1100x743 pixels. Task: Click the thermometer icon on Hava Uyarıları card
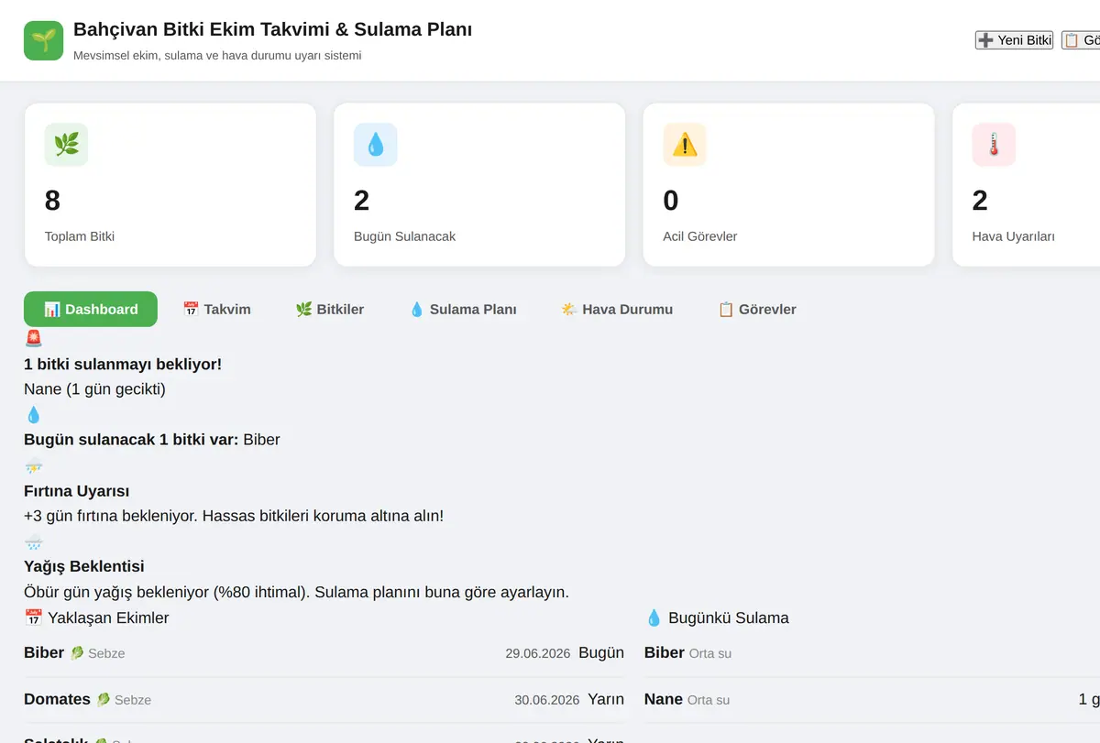994,145
